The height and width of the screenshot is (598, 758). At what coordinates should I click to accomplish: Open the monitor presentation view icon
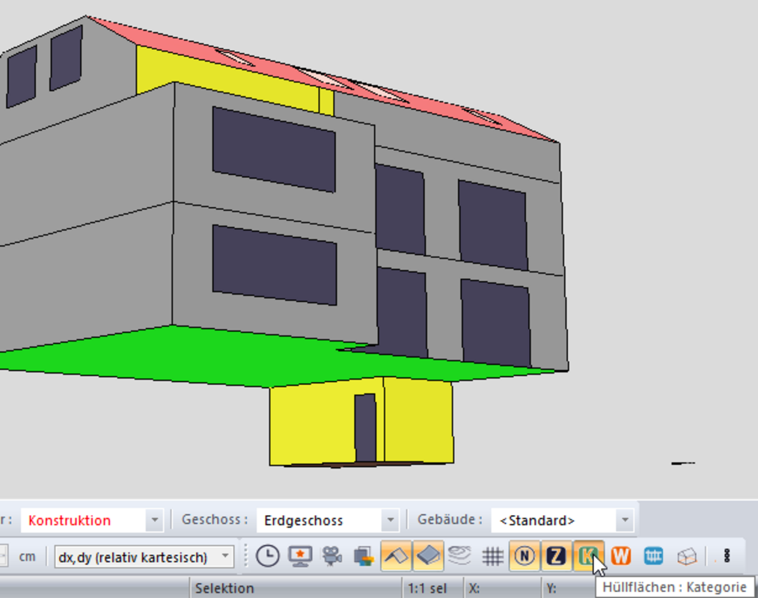300,556
